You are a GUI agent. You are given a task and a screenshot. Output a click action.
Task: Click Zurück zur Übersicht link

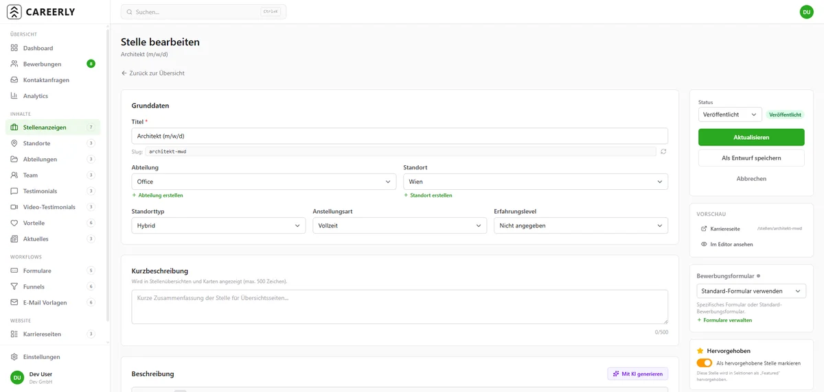pyautogui.click(x=152, y=73)
